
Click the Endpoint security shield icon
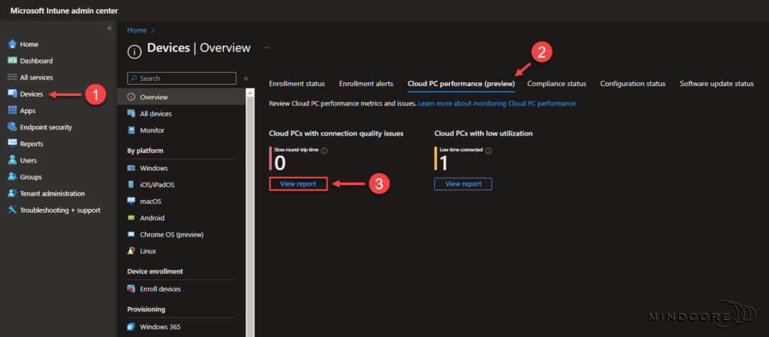tap(13, 127)
